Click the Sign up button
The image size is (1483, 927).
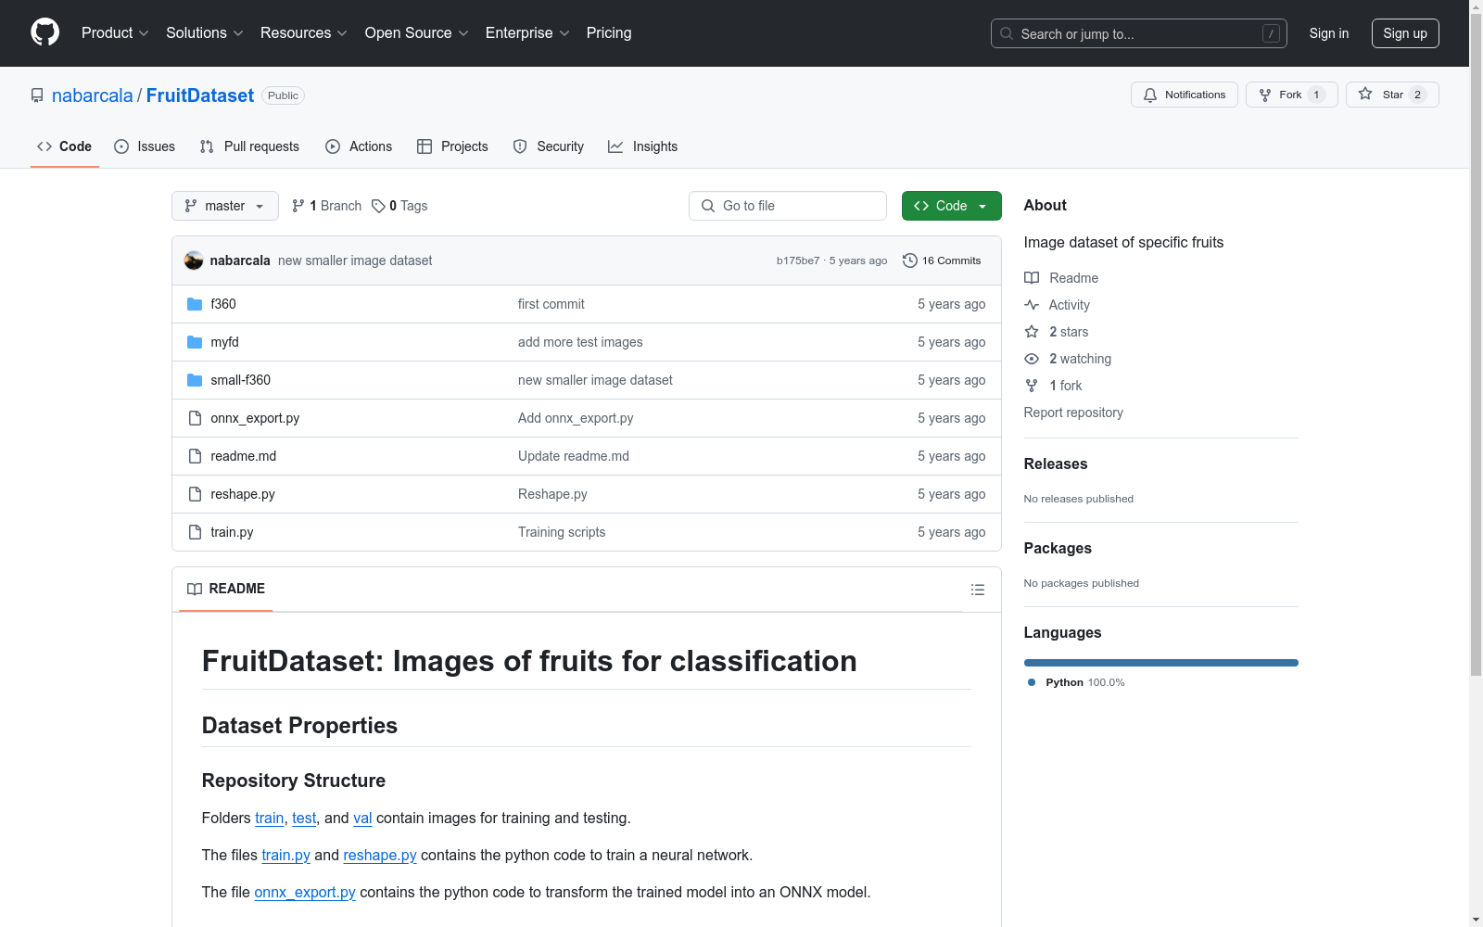click(1404, 33)
